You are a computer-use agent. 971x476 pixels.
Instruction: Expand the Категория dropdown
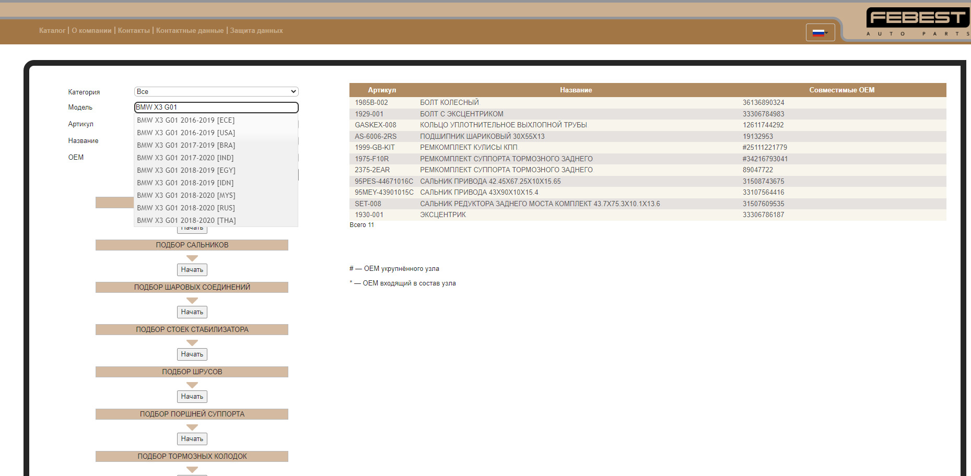[216, 92]
